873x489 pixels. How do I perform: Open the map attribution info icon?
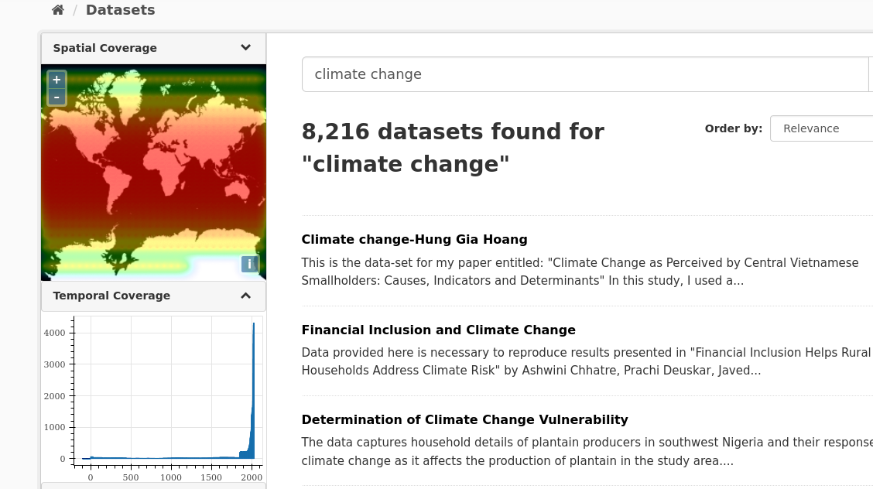250,264
